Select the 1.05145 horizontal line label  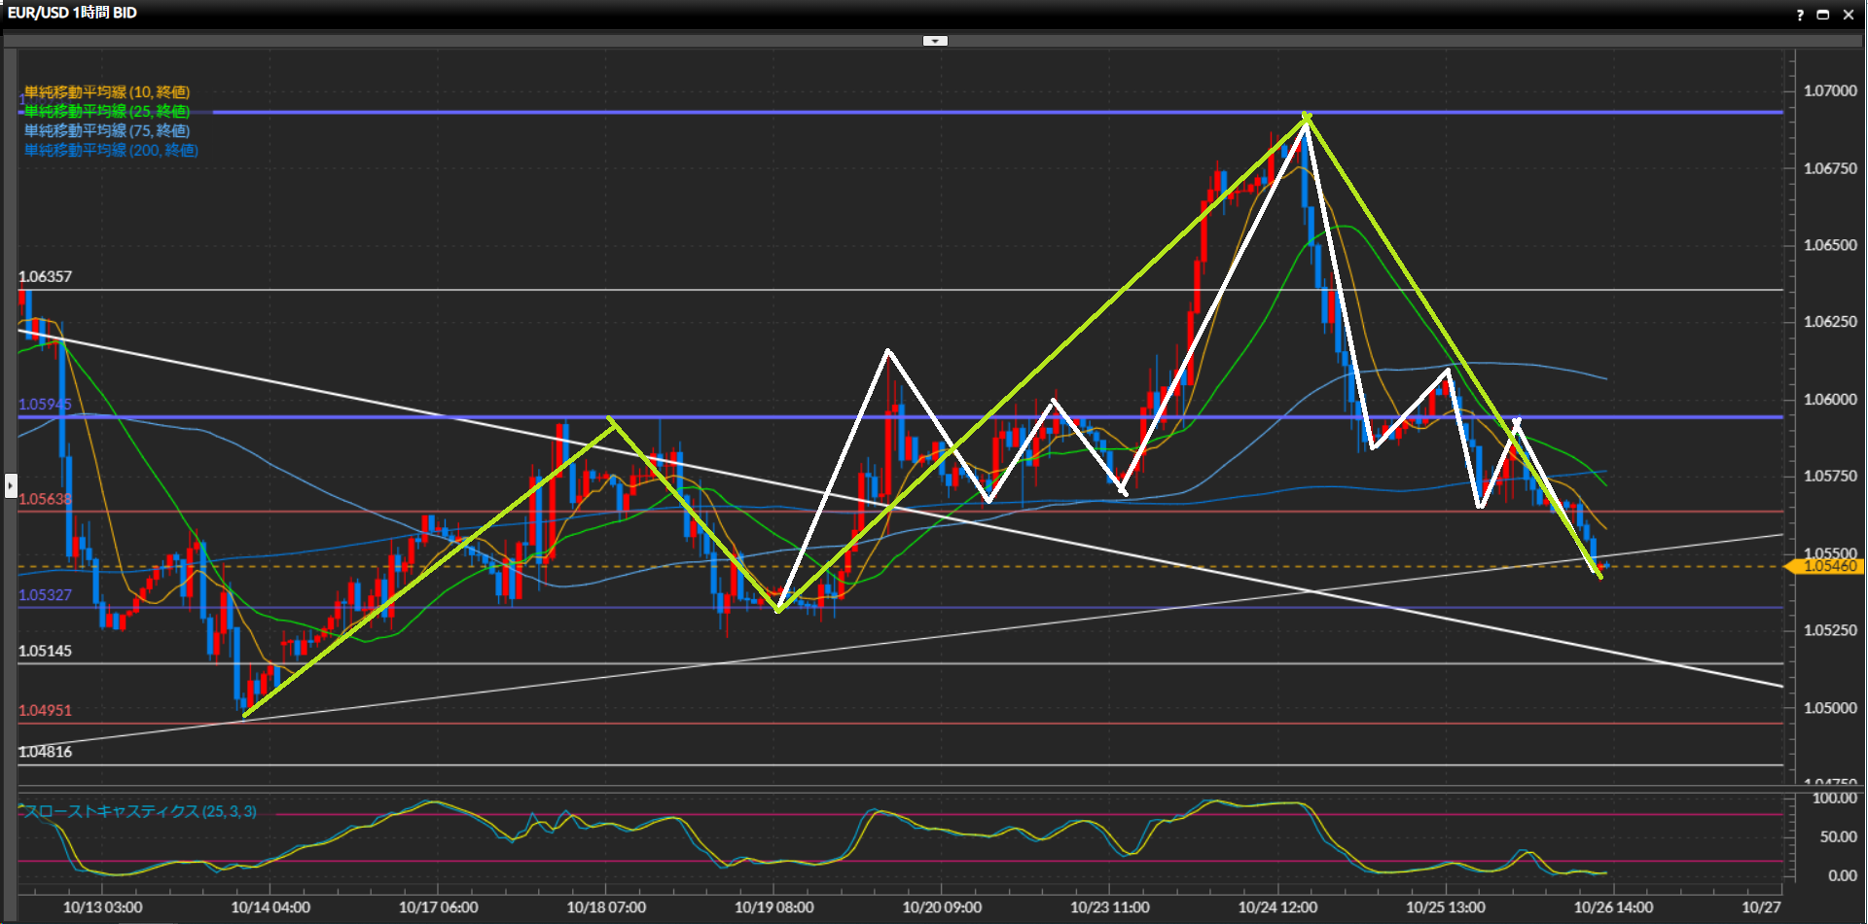[46, 652]
